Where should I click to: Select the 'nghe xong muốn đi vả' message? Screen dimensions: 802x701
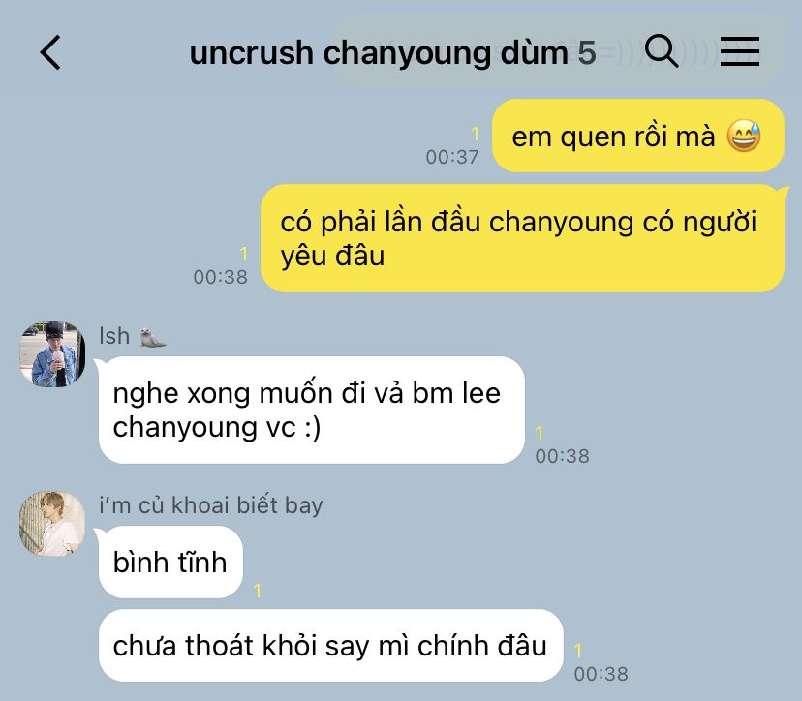click(x=312, y=411)
